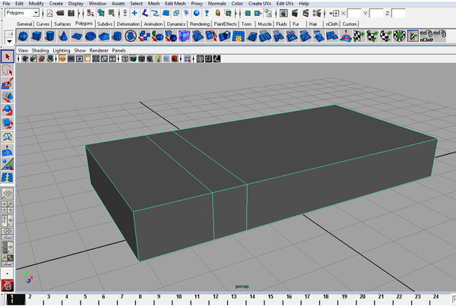Switch to the Custom shelf tab
This screenshot has width=456, height=306.
(x=349, y=24)
